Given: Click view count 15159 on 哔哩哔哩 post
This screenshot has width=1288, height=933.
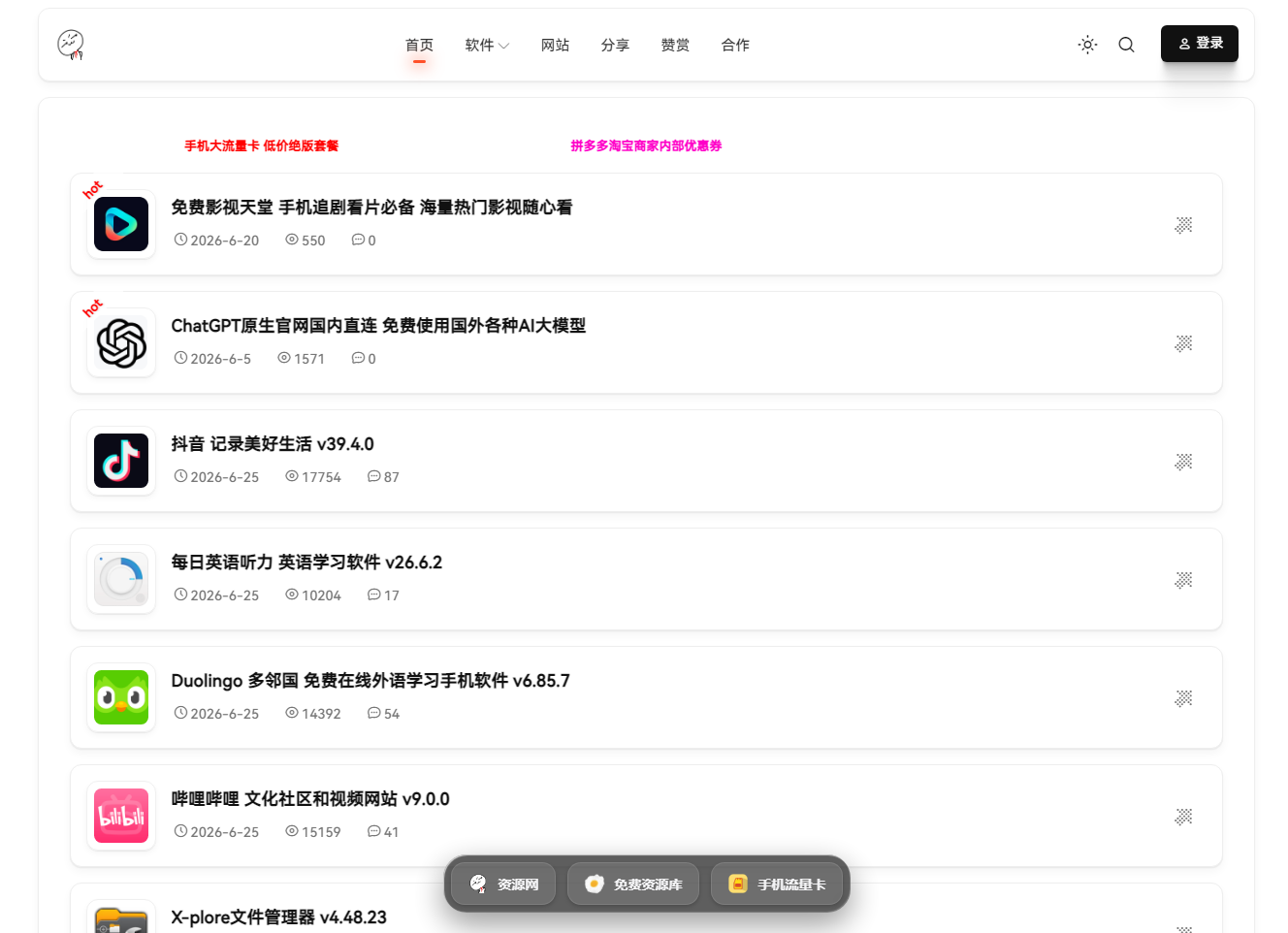Looking at the screenshot, I should tap(313, 832).
